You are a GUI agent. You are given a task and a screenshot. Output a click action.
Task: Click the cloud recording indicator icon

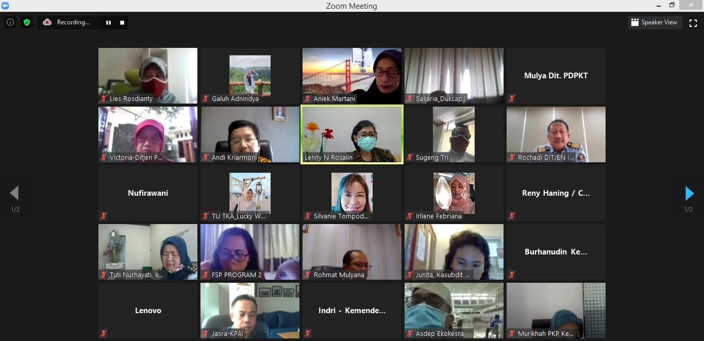(47, 22)
